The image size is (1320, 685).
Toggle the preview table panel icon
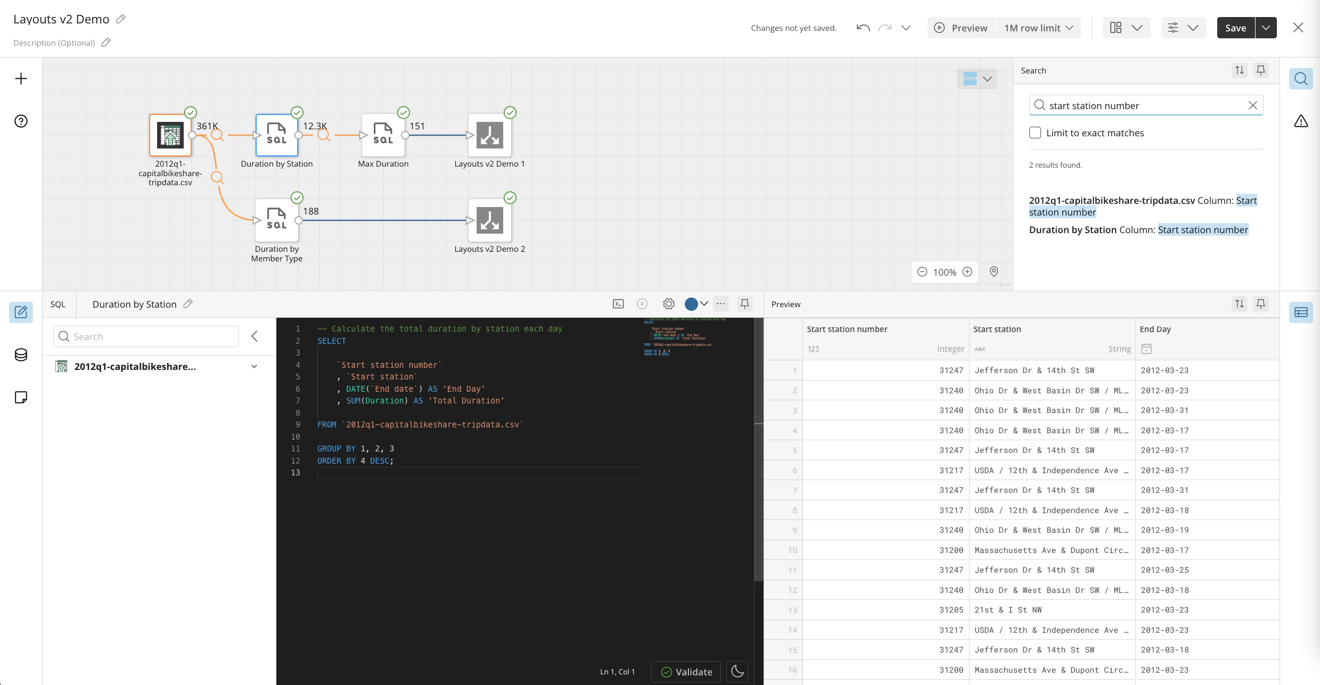1300,312
